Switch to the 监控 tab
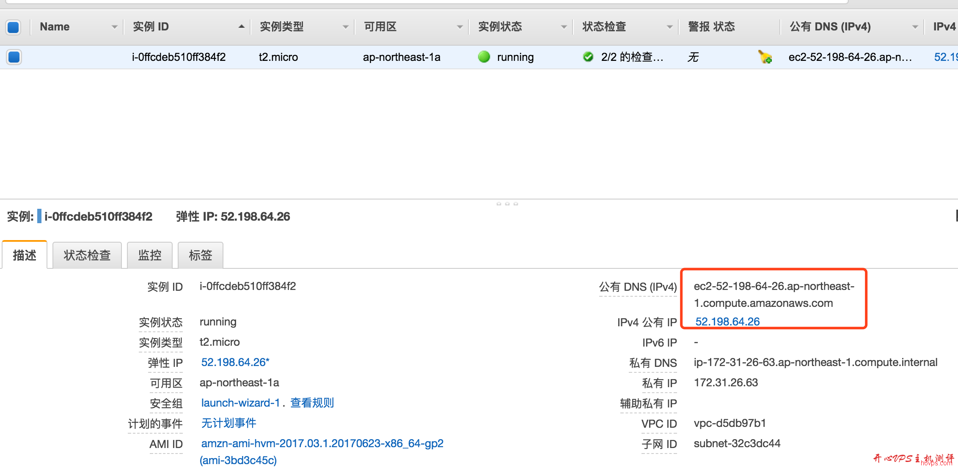The height and width of the screenshot is (470, 958). 149,255
